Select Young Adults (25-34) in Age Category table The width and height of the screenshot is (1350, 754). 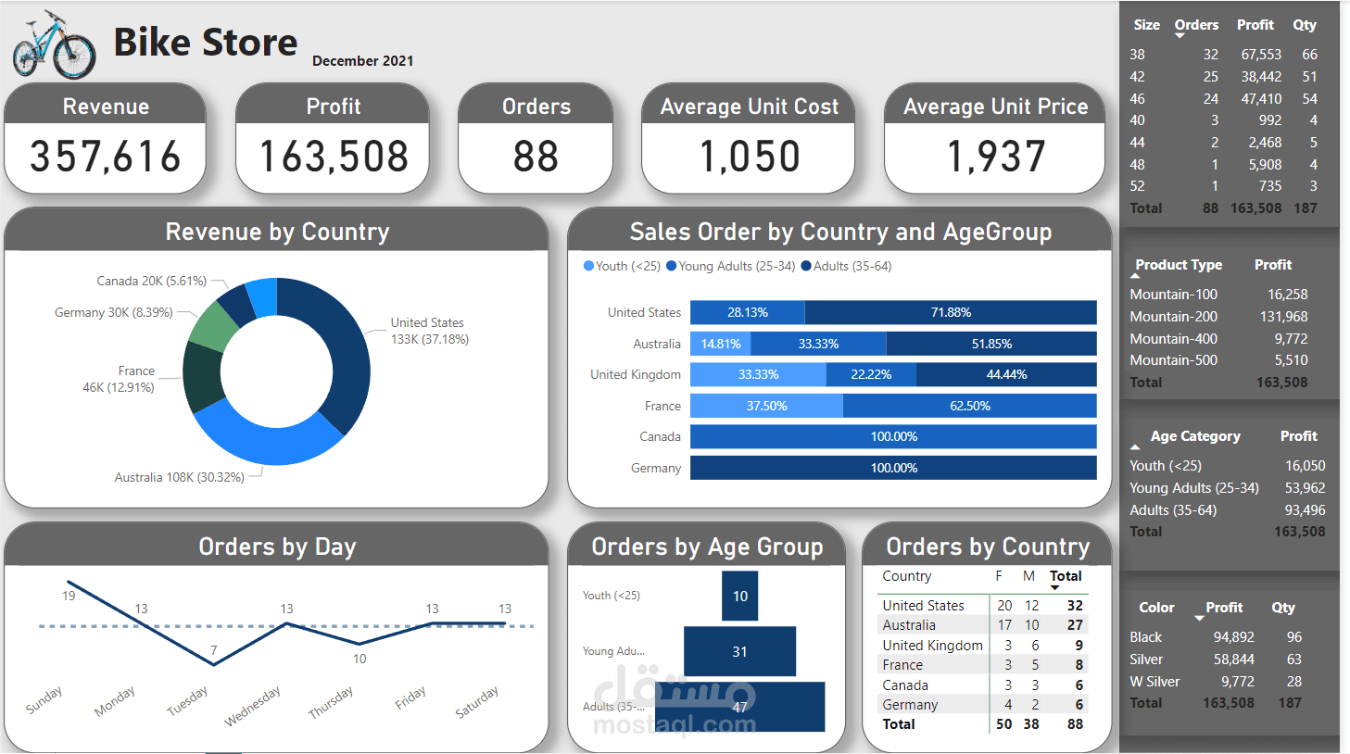pyautogui.click(x=1228, y=488)
